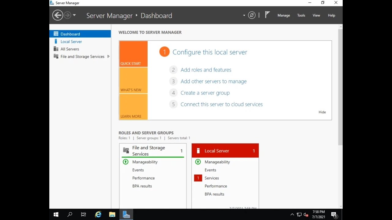Select All Servers in the sidebar
392x220 pixels.
pos(80,49)
